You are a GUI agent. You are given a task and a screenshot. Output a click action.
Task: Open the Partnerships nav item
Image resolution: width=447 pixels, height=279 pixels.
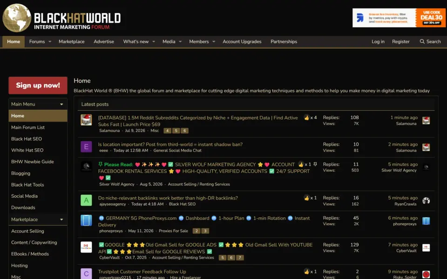[284, 41]
